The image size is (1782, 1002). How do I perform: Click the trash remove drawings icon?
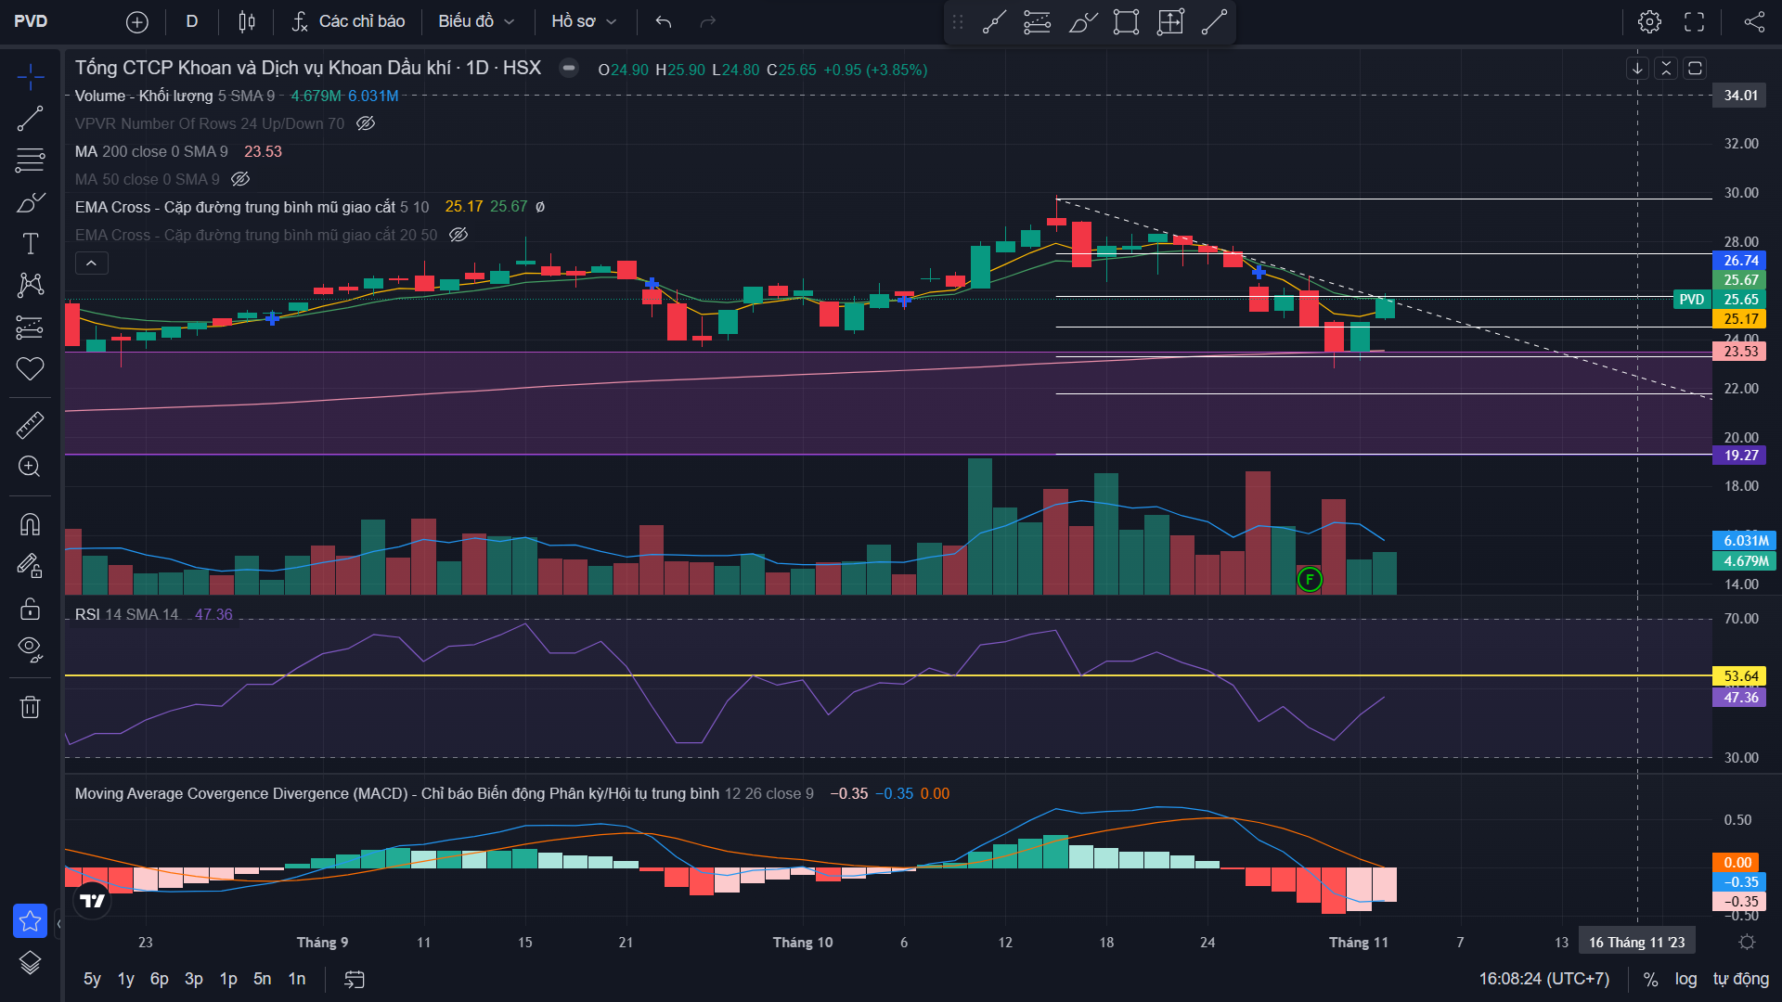[30, 708]
